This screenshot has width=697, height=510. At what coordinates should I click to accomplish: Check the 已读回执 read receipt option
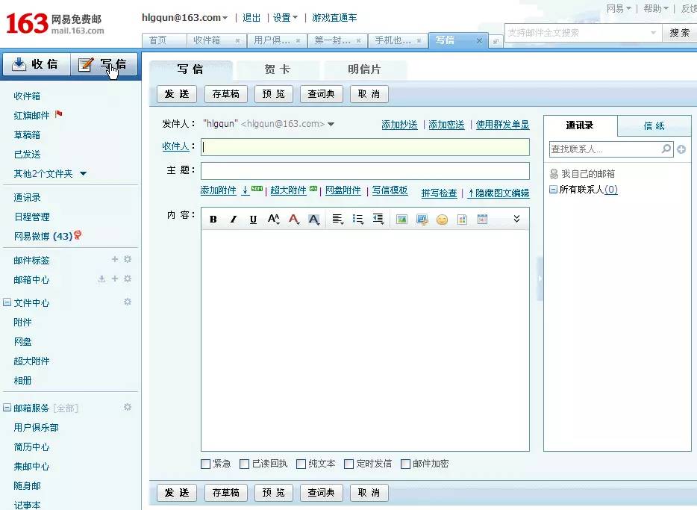pos(245,464)
